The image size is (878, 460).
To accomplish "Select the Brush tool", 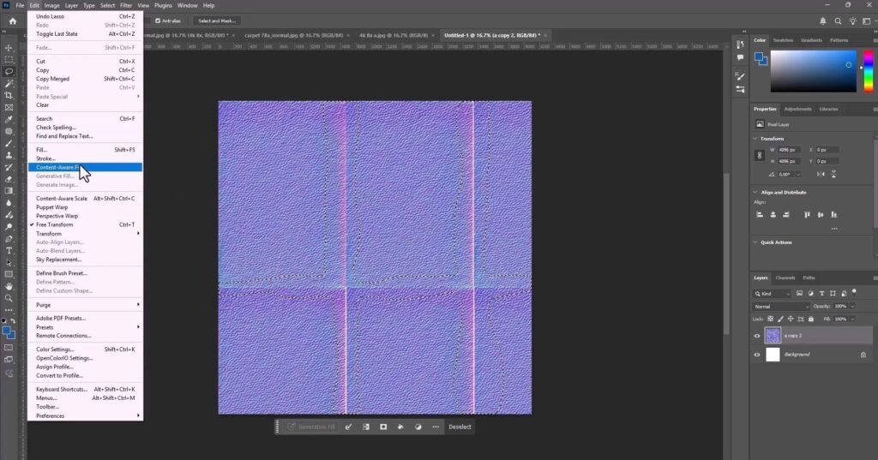I will 9,143.
